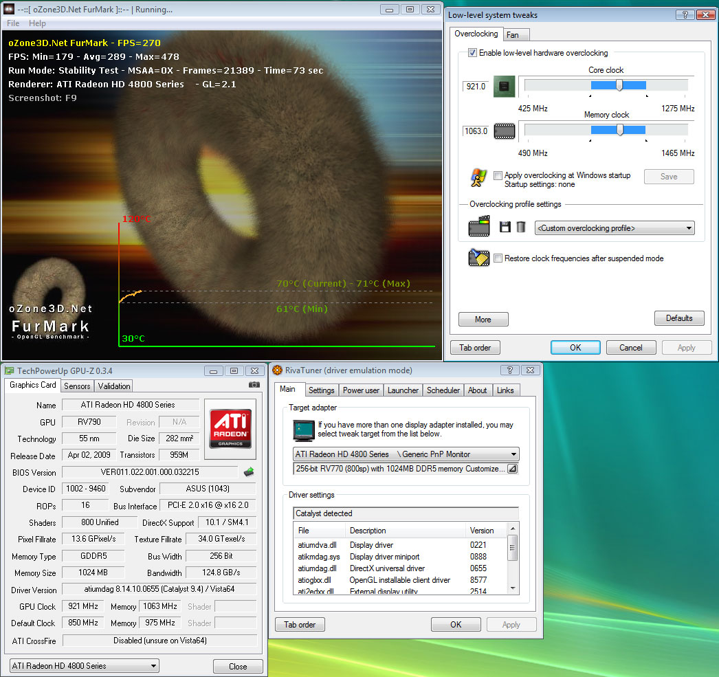This screenshot has height=677, width=719.
Task: Click the Windows startup flag icon
Action: tap(478, 178)
